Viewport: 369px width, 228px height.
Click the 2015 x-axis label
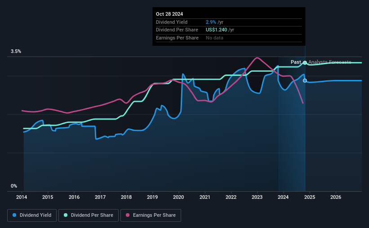tap(48, 197)
